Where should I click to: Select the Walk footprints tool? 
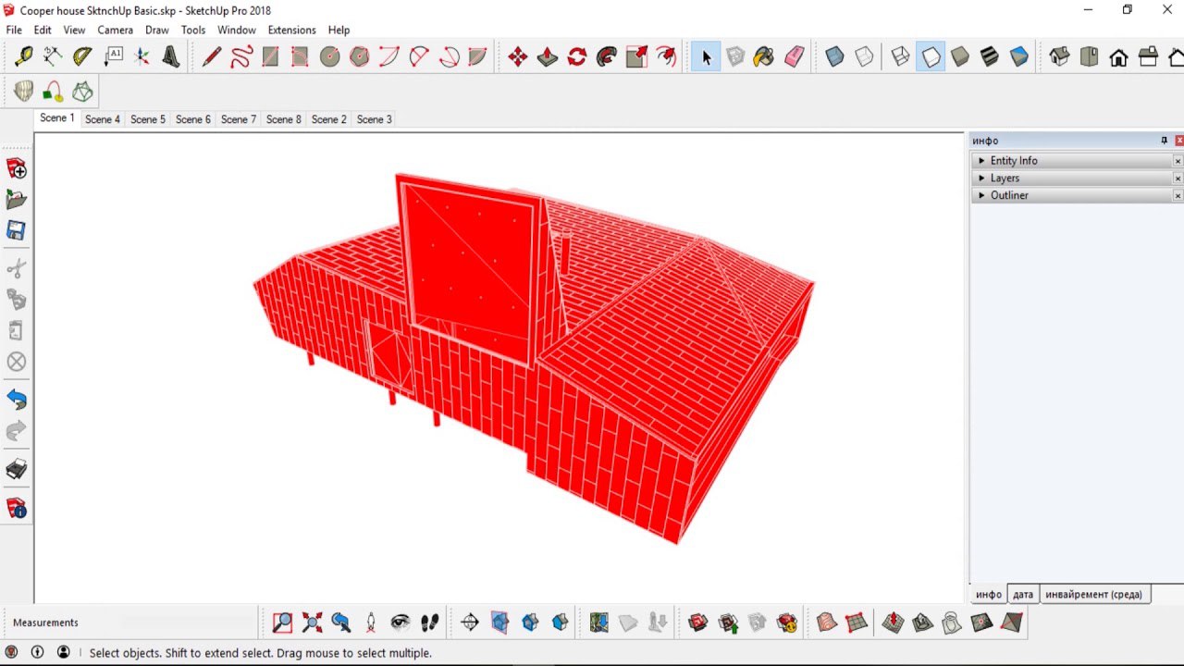tap(430, 623)
